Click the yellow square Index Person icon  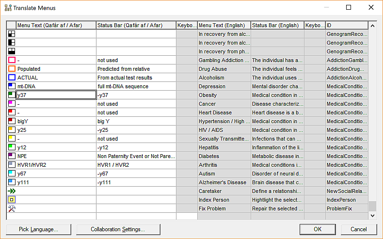[12, 200]
